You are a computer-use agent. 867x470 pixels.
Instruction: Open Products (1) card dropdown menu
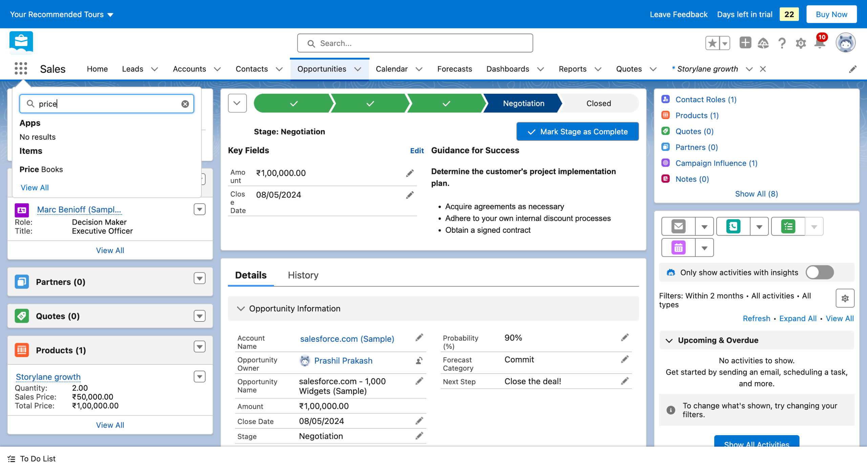(199, 346)
